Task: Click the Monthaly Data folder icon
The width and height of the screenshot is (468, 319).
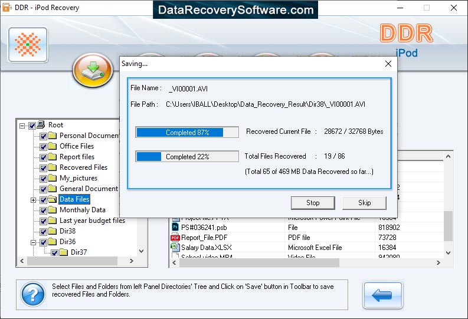Action: click(x=53, y=210)
